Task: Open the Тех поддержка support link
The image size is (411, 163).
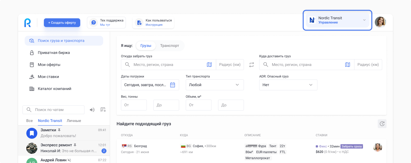Action: 106,23
